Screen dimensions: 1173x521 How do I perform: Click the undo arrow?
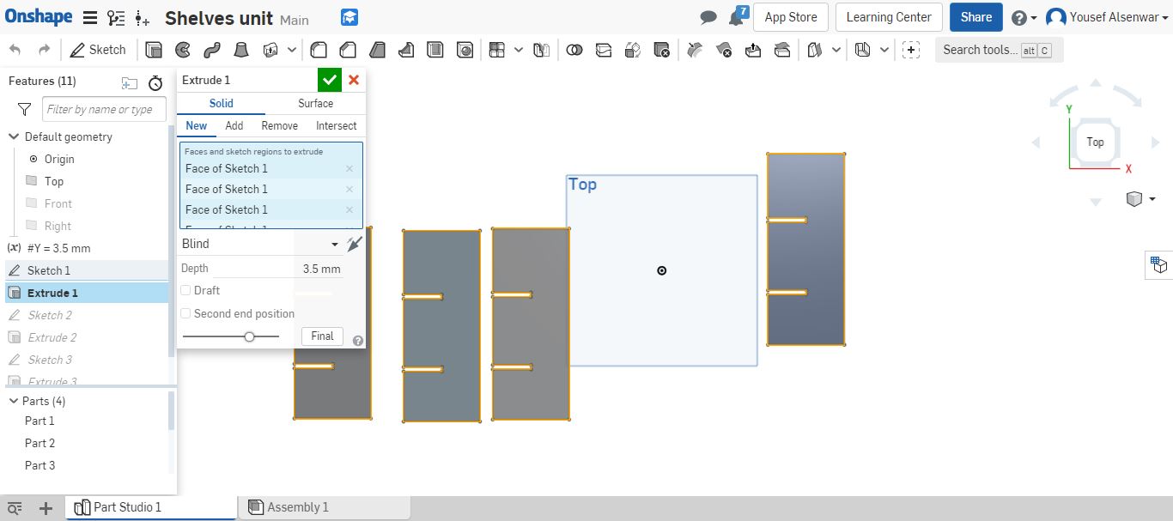point(15,50)
